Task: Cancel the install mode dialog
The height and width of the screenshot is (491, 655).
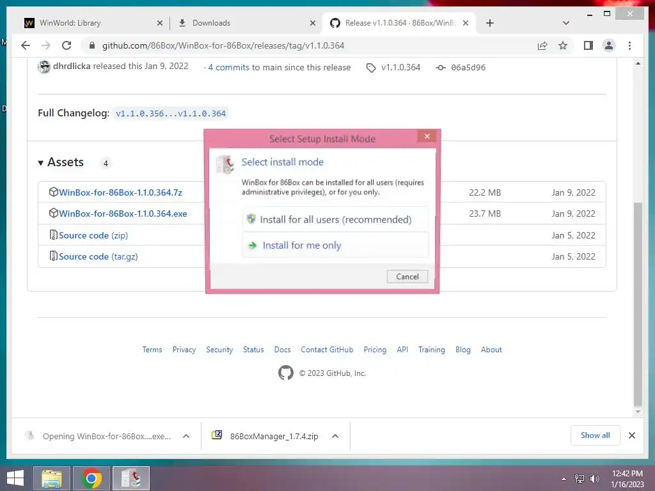Action: pos(407,276)
